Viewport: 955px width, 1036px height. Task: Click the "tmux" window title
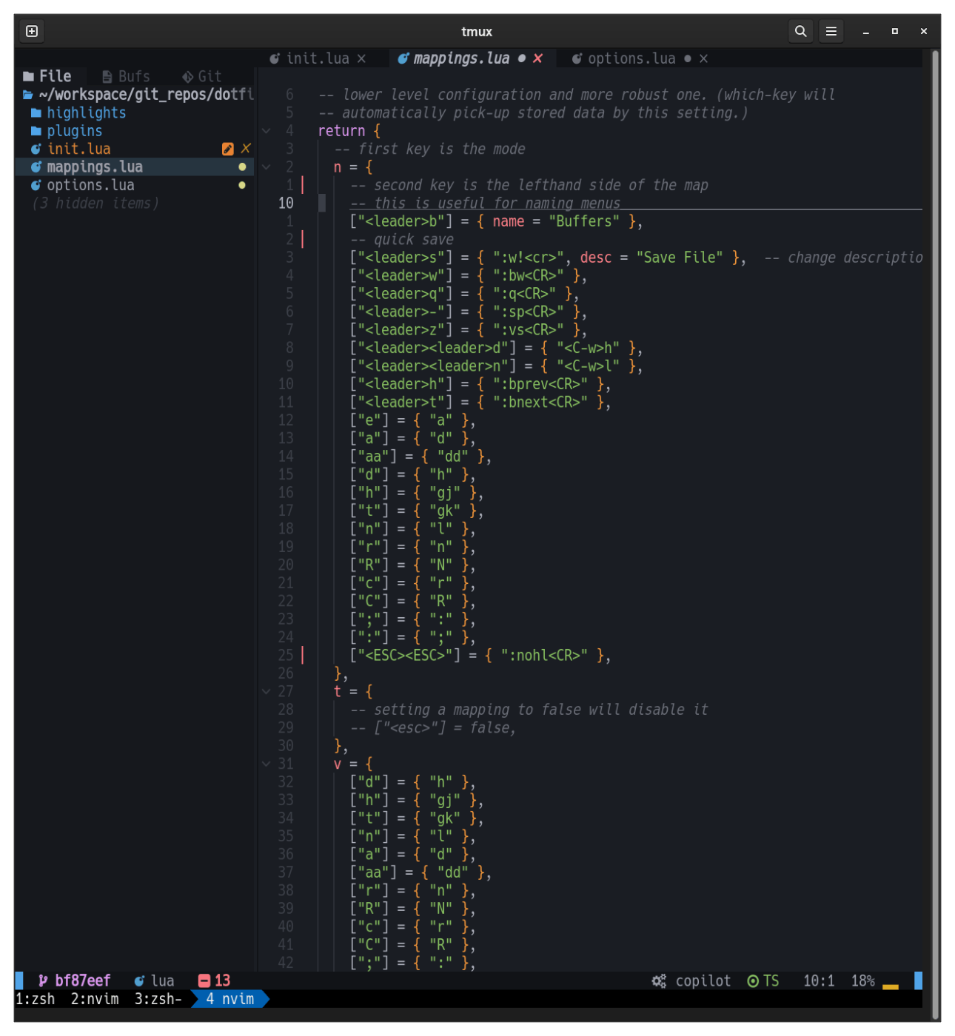pos(477,31)
